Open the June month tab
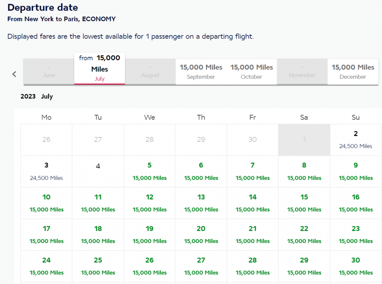382x284 pixels. coord(48,72)
